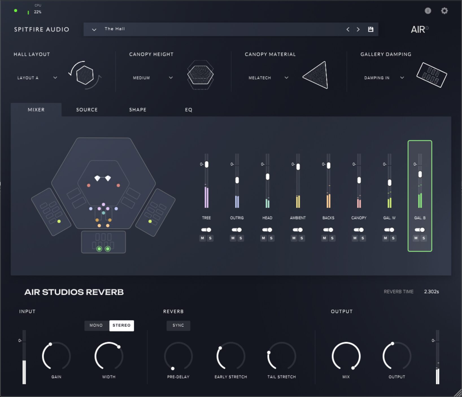Image resolution: width=462 pixels, height=397 pixels.
Task: Select the left green gallery mic at hall bottom
Action: 99,249
